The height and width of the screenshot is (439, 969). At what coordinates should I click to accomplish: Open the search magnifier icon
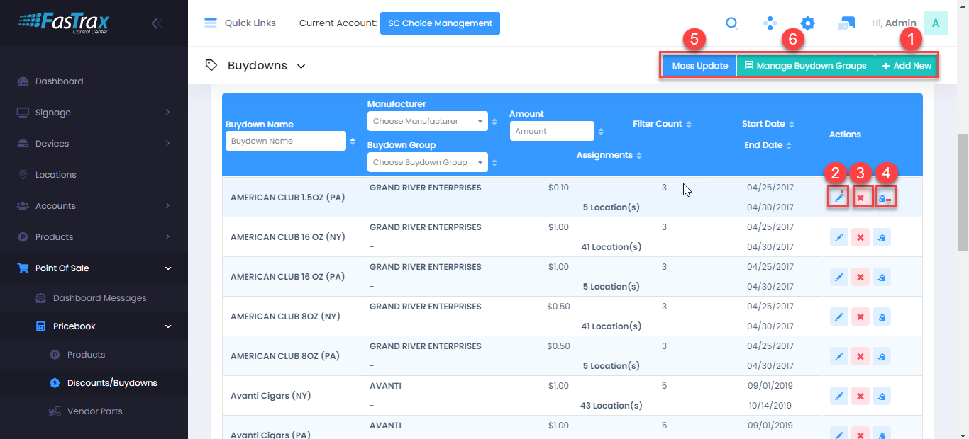[x=732, y=23]
